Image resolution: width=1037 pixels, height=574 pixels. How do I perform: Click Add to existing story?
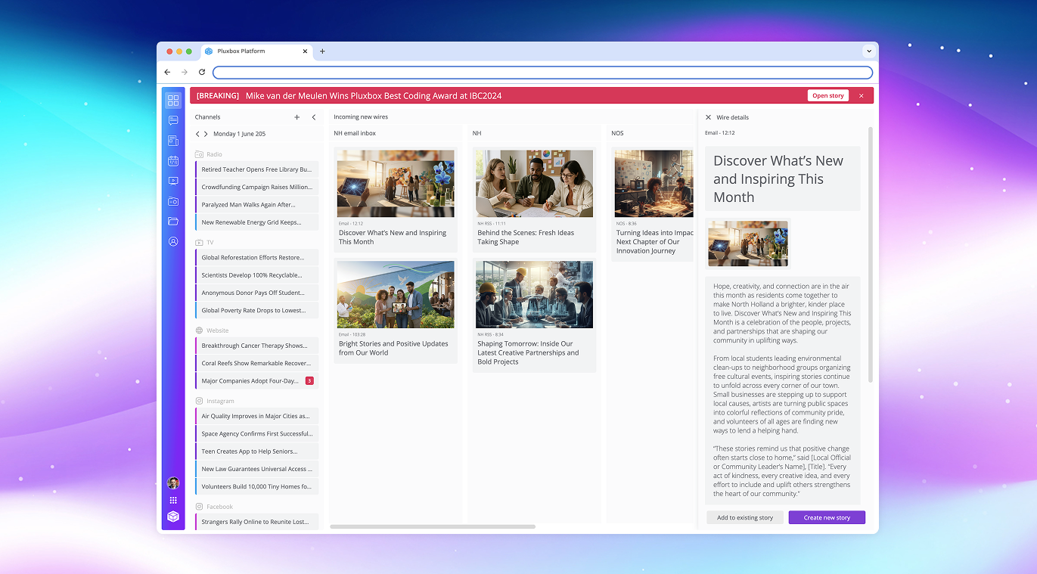click(745, 518)
